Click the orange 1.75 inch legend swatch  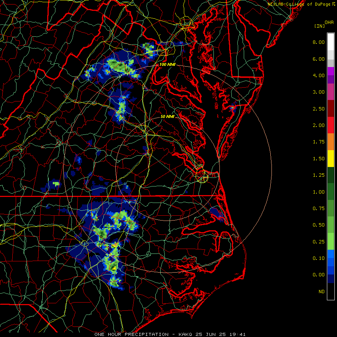[331, 142]
